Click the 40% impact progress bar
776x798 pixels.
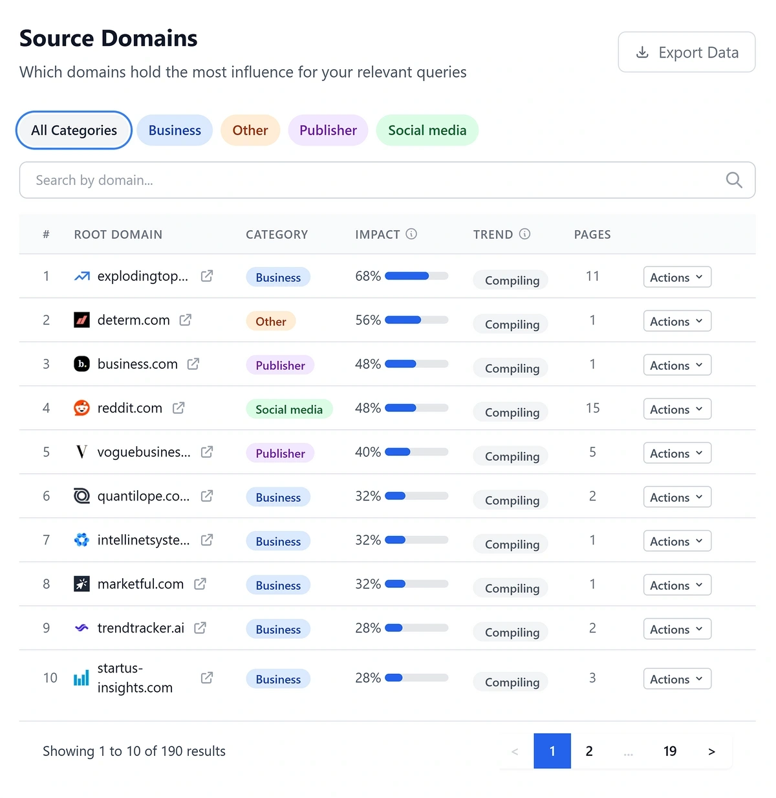point(416,452)
